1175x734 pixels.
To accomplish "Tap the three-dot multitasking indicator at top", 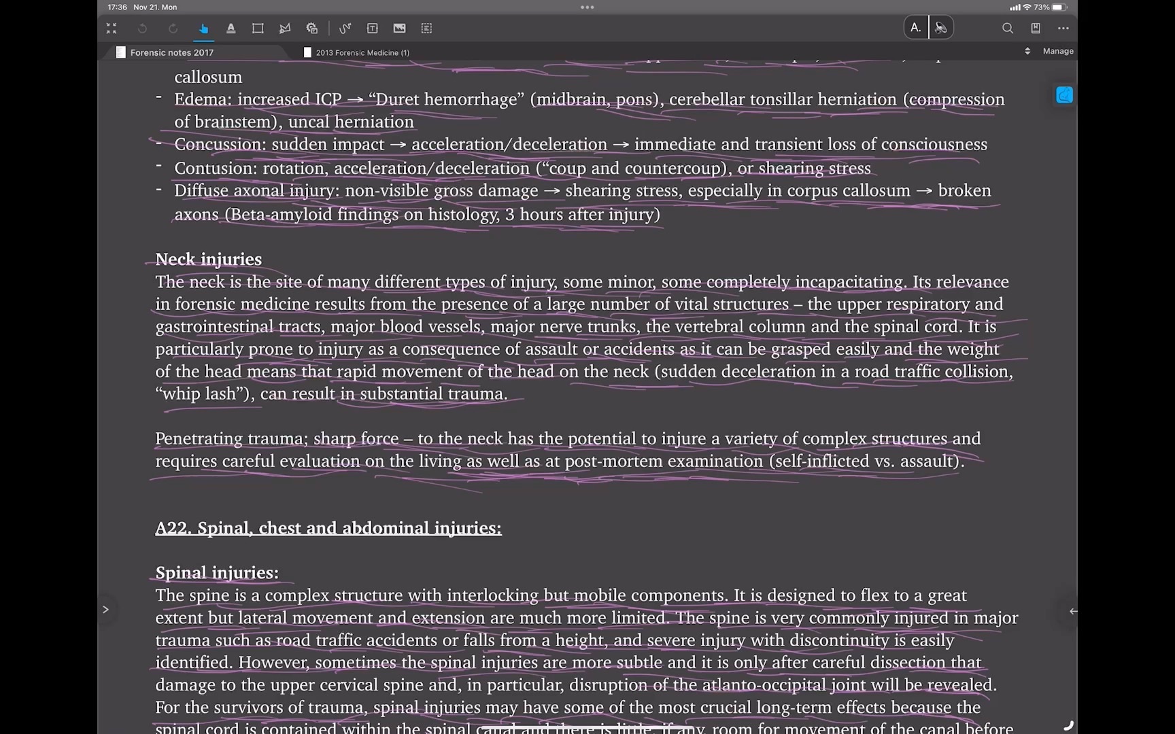I will coord(587,7).
